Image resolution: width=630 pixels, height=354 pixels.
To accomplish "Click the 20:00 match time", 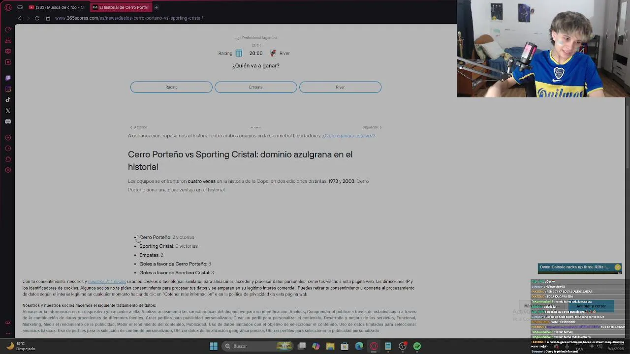I will tap(256, 53).
